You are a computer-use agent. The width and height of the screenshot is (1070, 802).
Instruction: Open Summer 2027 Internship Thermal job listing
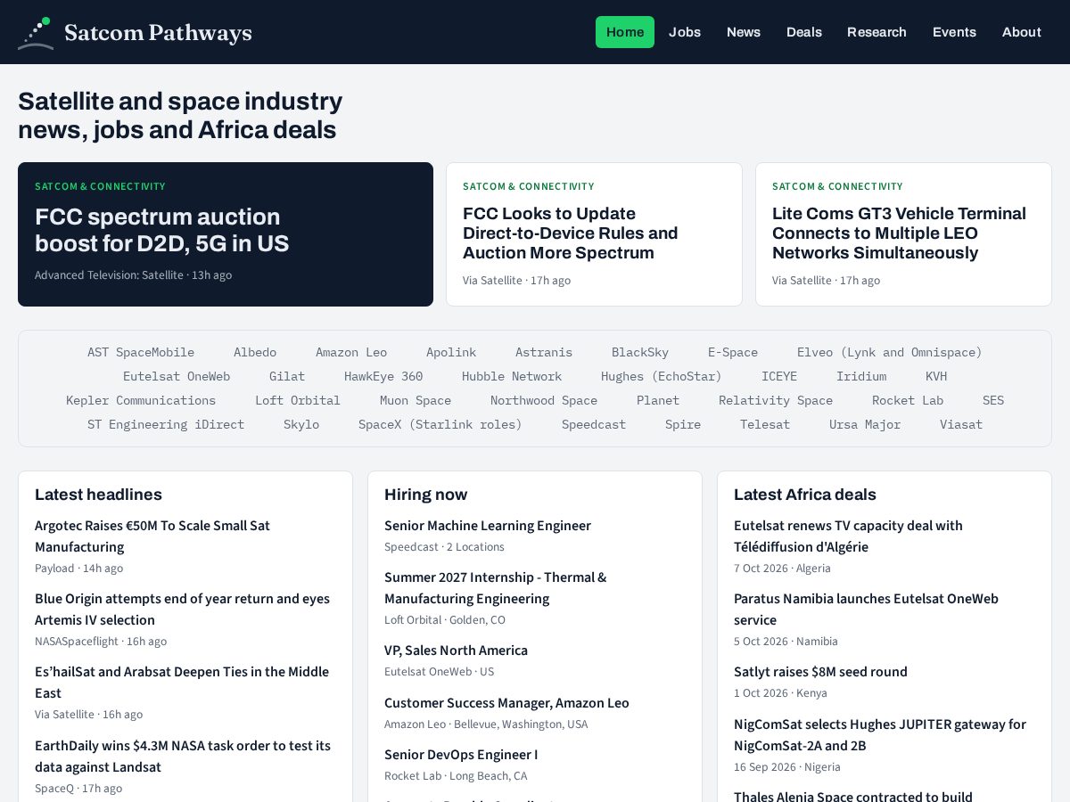(495, 588)
